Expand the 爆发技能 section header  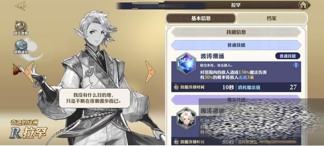[x=236, y=100]
